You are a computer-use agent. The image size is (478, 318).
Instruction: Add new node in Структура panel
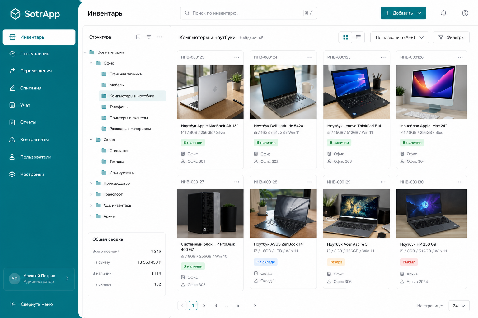pos(138,37)
